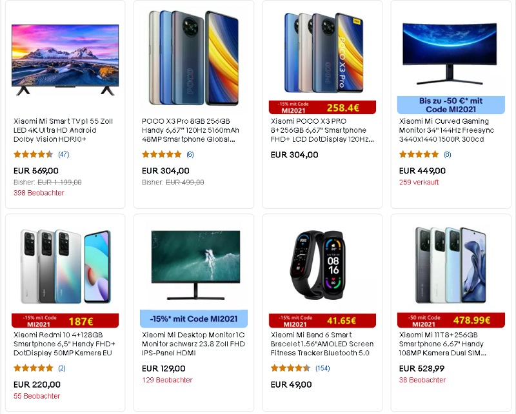
Task: Open the 47 reviews for Mi Smart TV
Action: (x=63, y=154)
